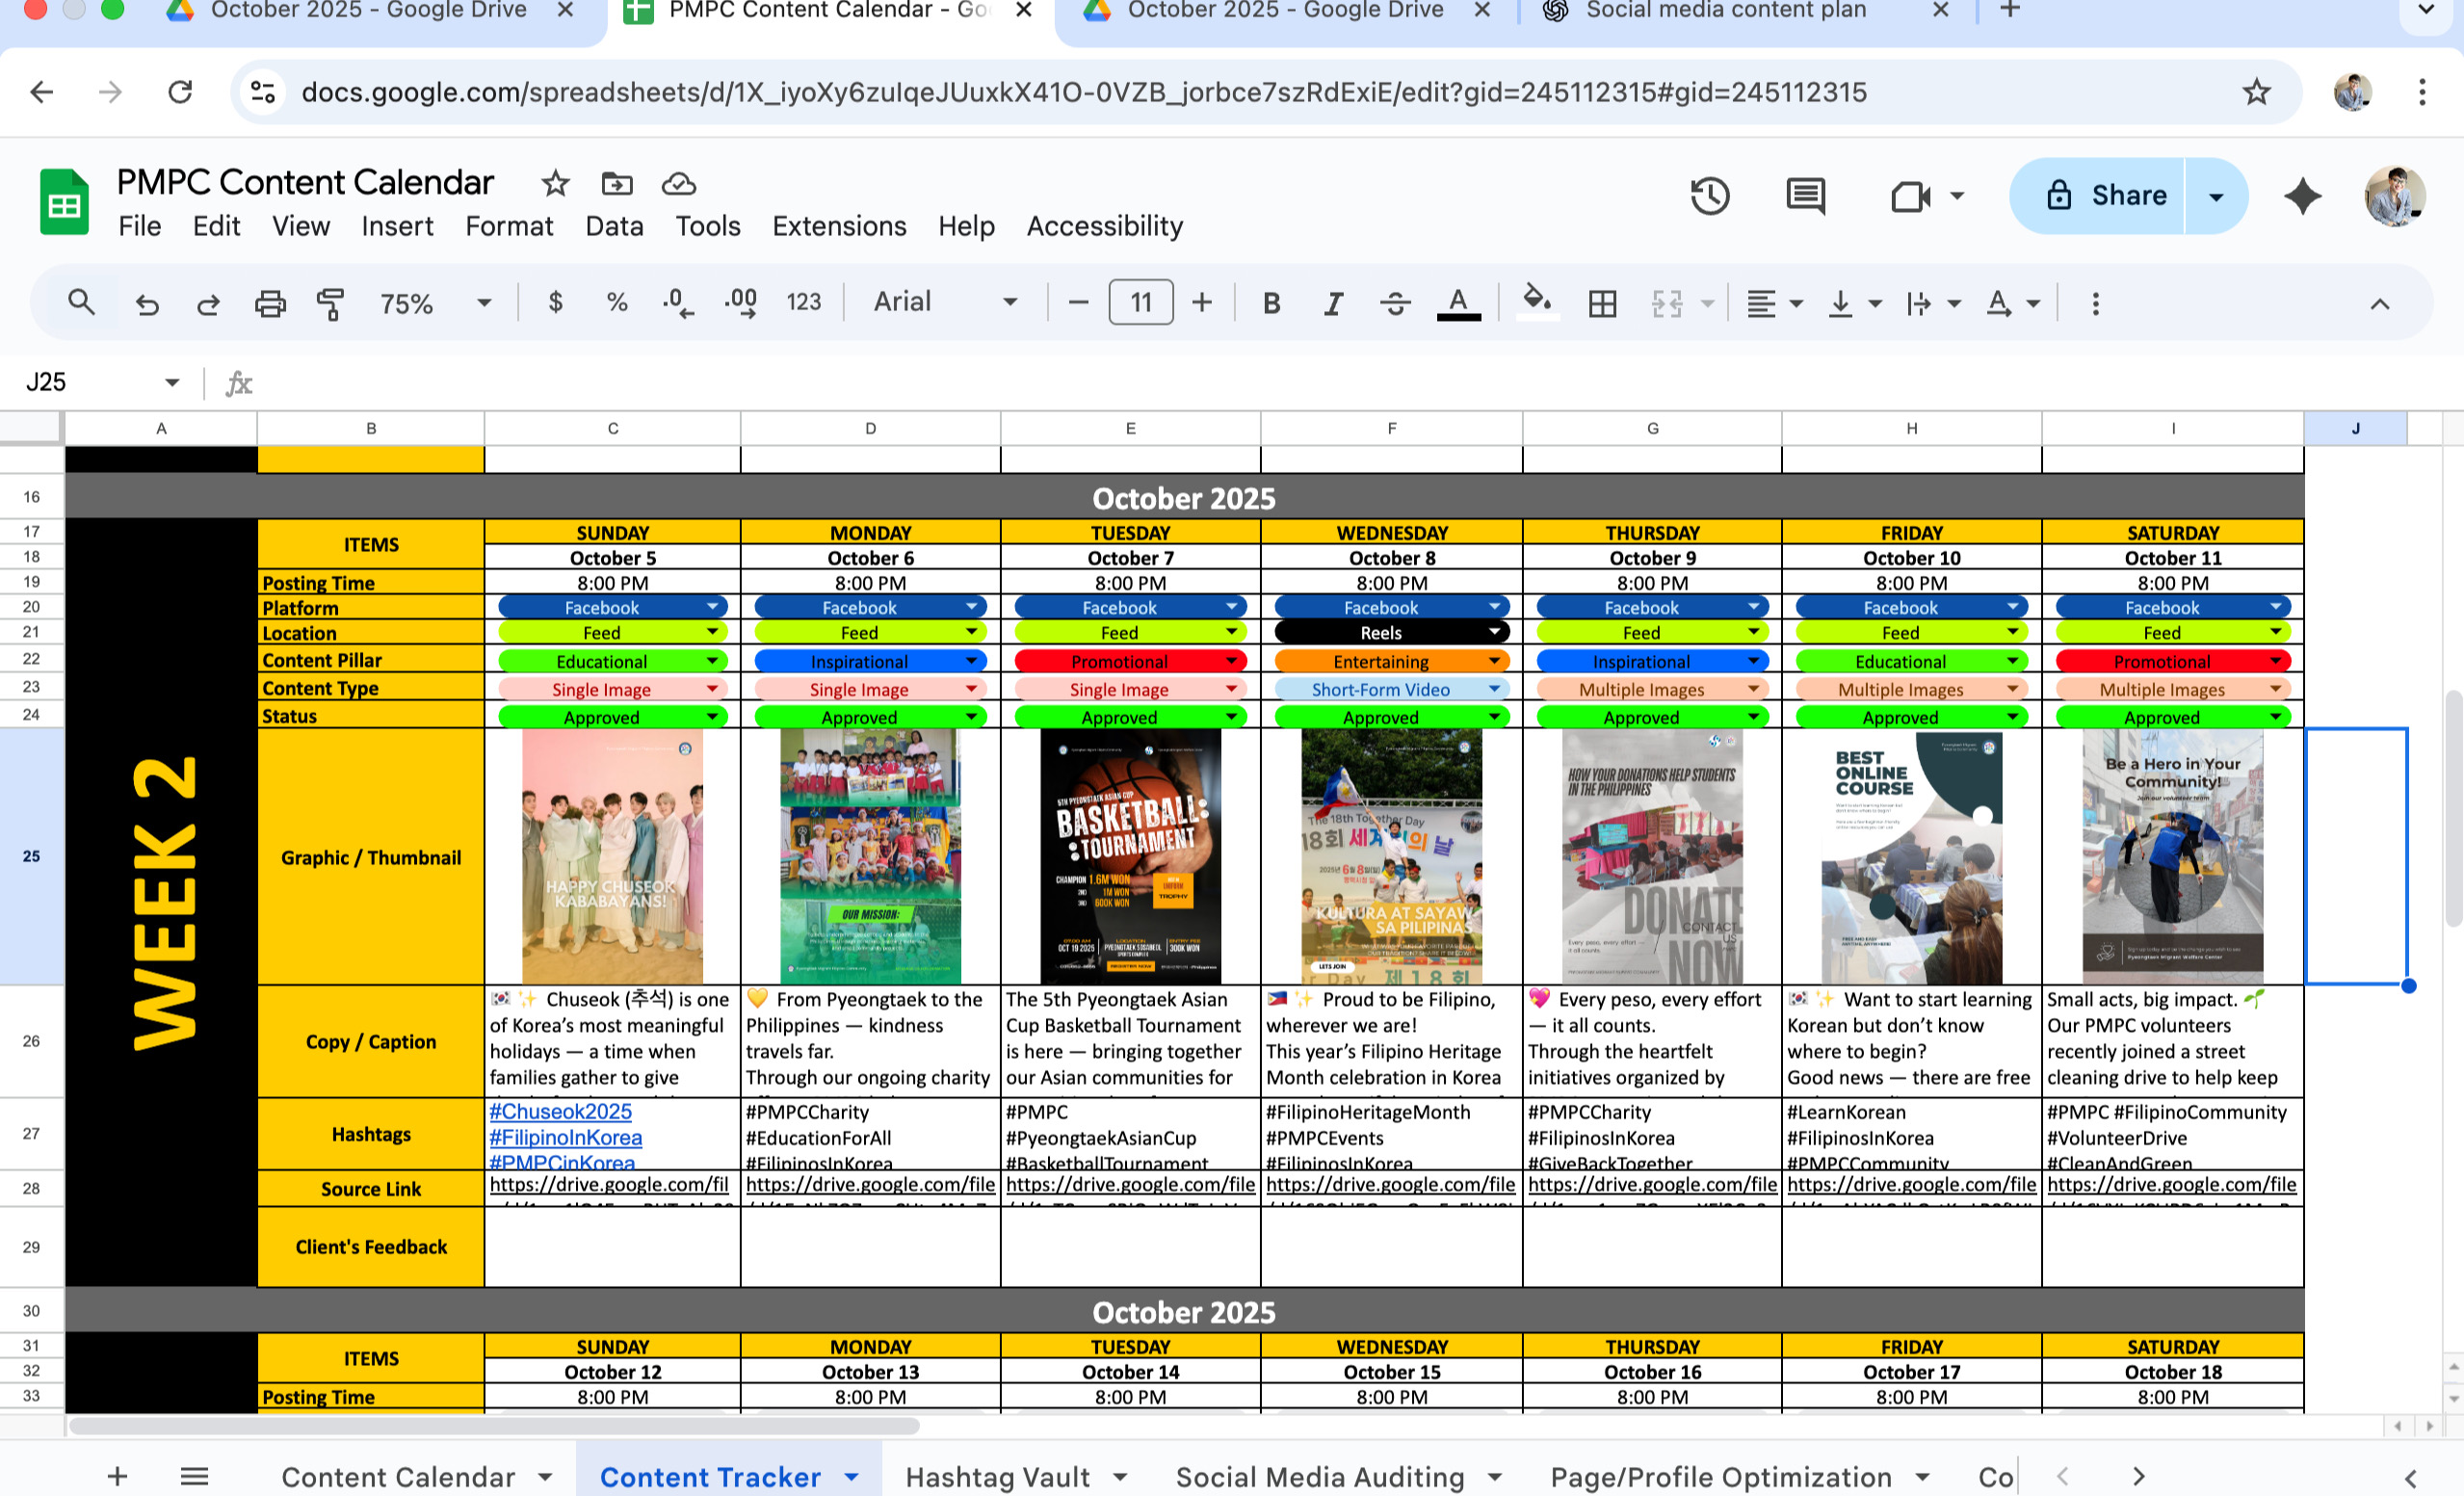Open Wednesday's Reels location dropdown

click(1494, 632)
